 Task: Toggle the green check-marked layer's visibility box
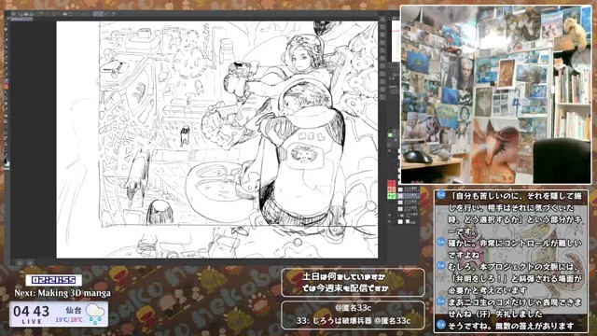390,196
